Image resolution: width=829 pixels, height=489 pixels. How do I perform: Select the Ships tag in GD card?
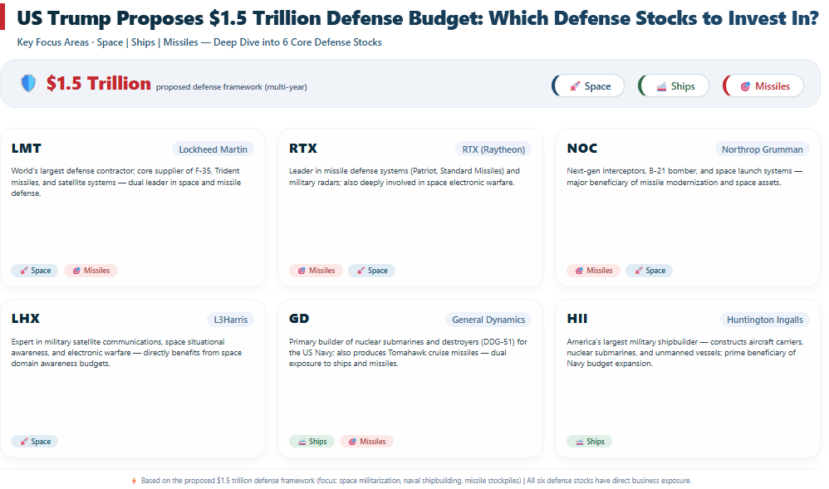[312, 442]
